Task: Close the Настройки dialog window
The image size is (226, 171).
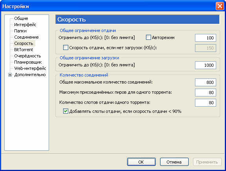Action: click(x=220, y=6)
